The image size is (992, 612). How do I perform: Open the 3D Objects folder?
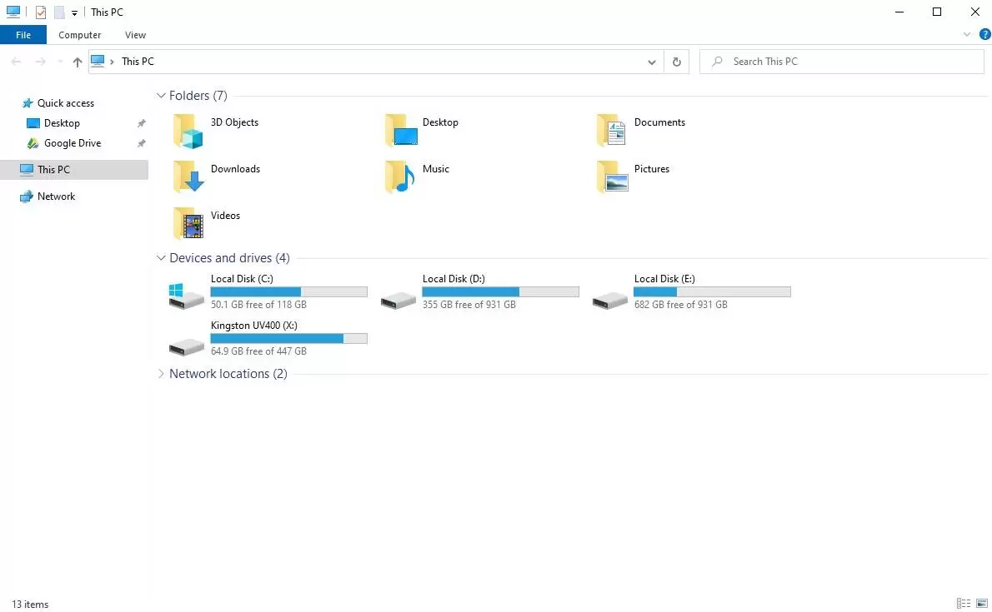point(233,122)
